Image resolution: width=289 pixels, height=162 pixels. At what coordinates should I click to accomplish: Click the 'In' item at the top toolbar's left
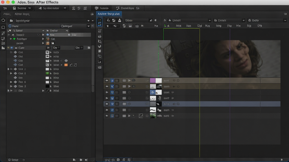[5, 8]
